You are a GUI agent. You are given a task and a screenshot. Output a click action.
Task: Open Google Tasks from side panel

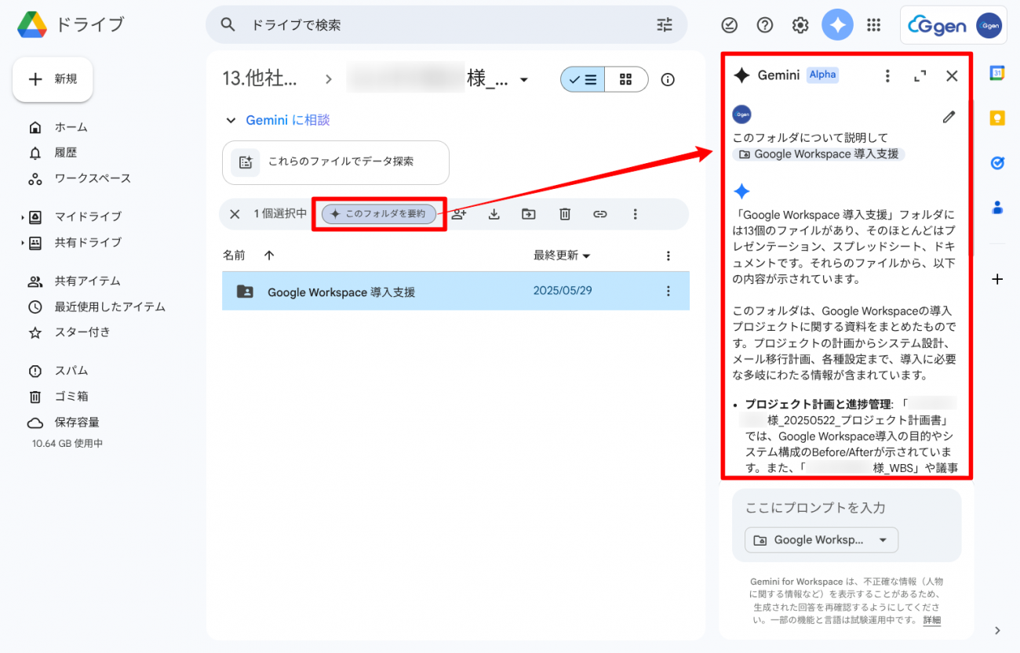coord(997,163)
